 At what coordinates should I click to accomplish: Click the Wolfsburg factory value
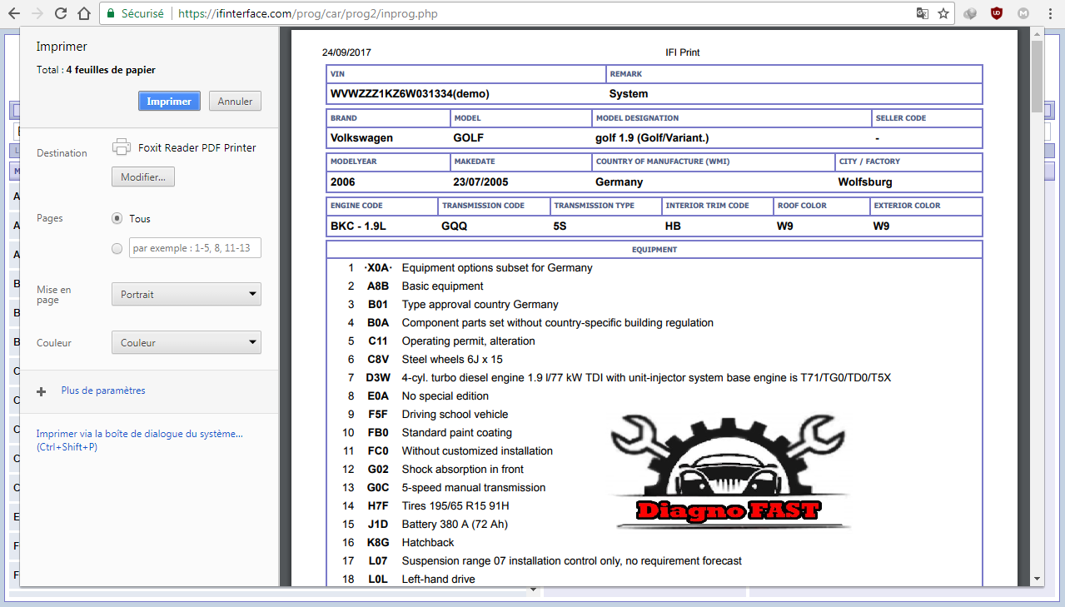865,182
